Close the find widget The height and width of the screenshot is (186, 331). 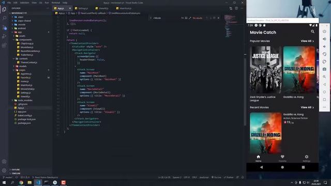(218, 18)
